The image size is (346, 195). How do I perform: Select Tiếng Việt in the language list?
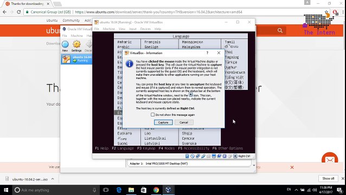(234, 77)
